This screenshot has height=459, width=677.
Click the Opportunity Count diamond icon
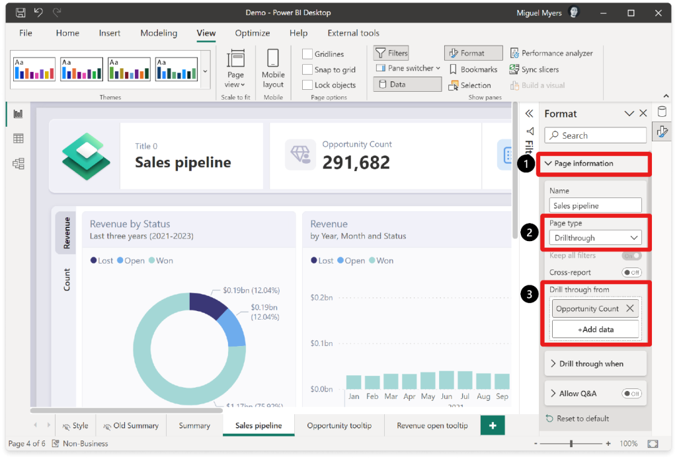(300, 155)
